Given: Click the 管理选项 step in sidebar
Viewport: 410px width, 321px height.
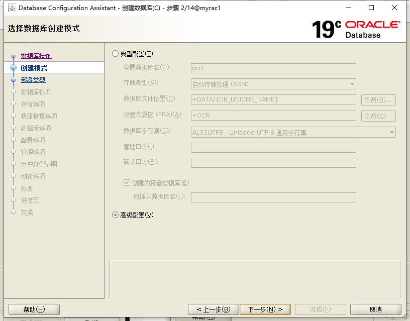Looking at the screenshot, I should point(33,152).
